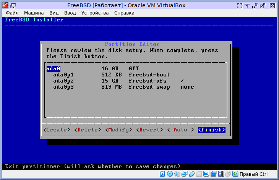Click the freebsd-ufs type text
This screenshot has width=279, height=180.
148,81
